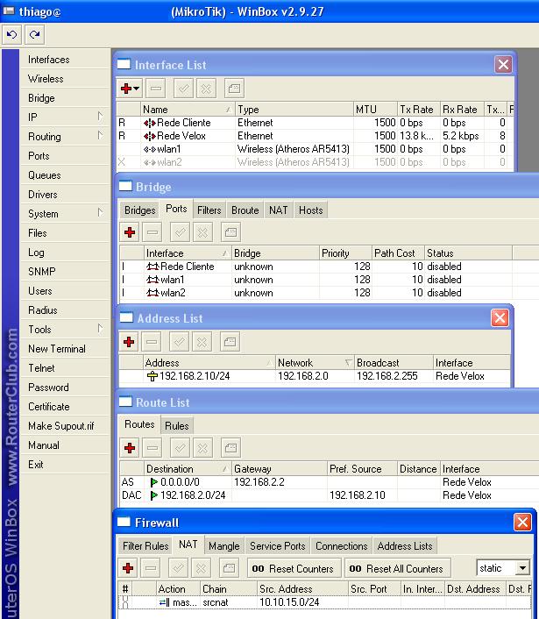Switch to Filter Rules tab in Firewall
Screen dimensions: 539x619
tap(145, 546)
